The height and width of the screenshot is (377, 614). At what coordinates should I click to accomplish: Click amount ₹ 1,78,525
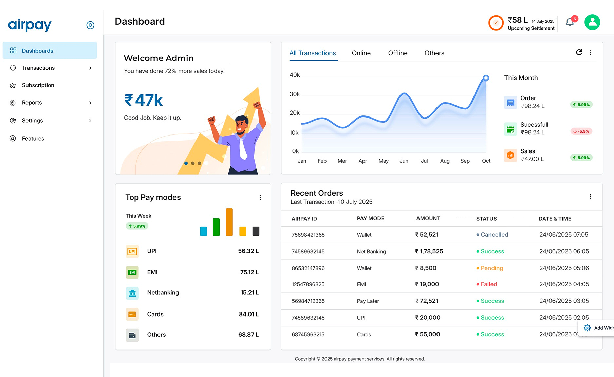(429, 251)
